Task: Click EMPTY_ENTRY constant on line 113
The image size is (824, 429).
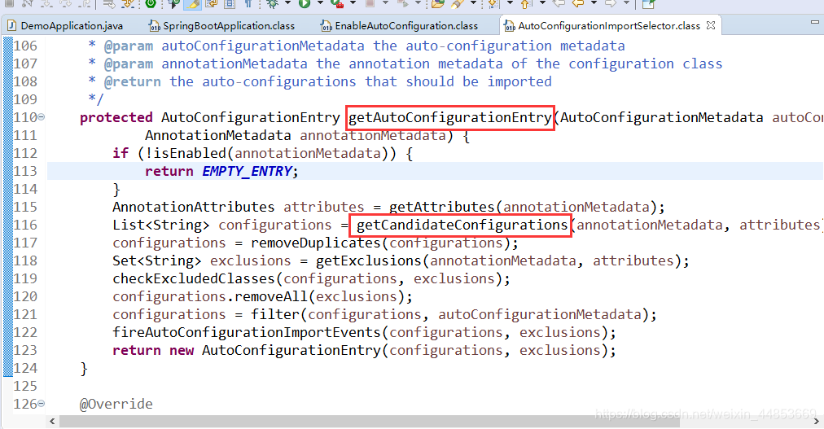Action: point(247,171)
